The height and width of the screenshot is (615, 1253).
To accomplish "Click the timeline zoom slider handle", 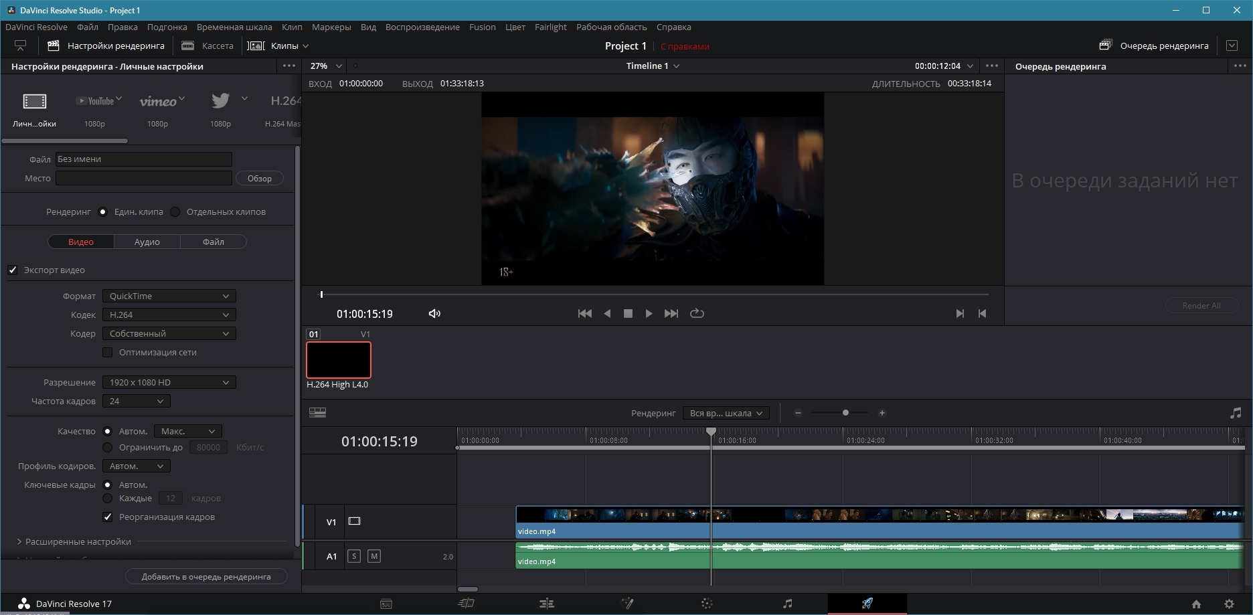I will click(845, 413).
